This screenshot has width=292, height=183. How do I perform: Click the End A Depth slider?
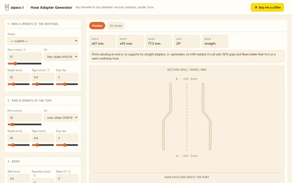(19, 84)
